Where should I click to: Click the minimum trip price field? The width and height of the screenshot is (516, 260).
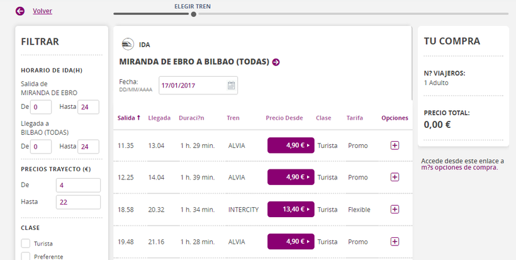tap(77, 185)
